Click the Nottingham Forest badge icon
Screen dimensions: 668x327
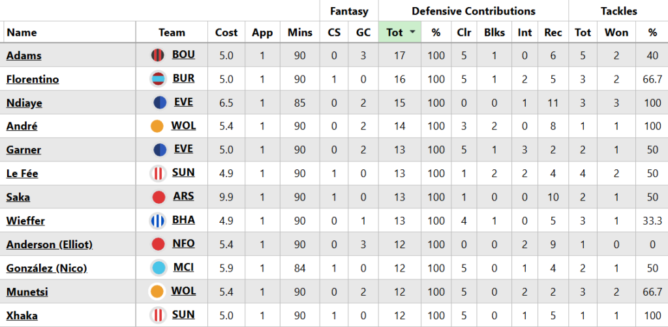[x=157, y=244]
